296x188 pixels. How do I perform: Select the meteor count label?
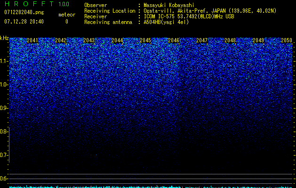[x=67, y=15]
